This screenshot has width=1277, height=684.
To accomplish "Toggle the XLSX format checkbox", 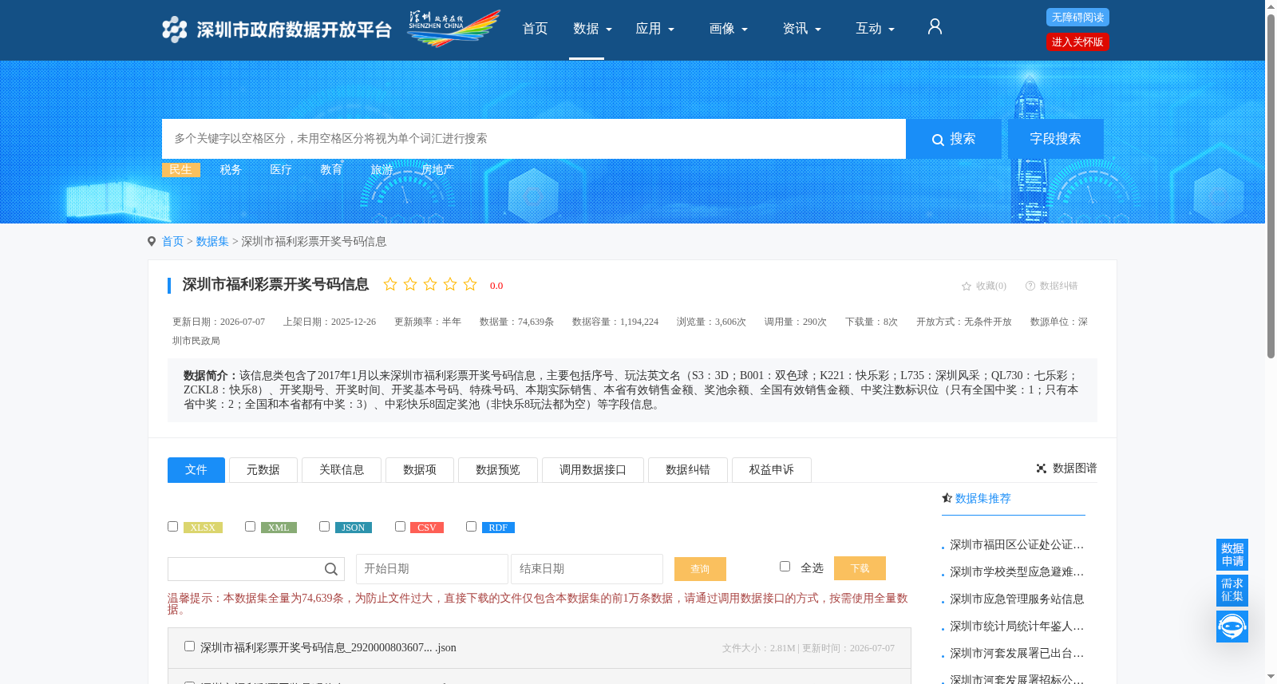I will [x=172, y=526].
